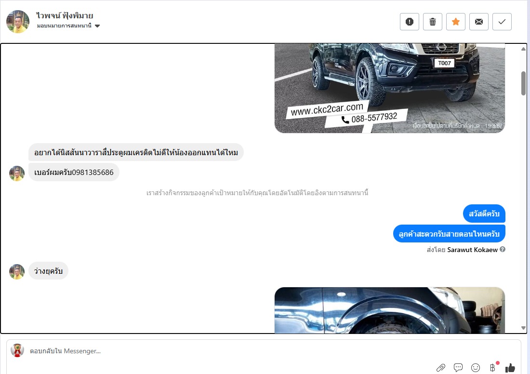Select message with phone number 0981385686
This screenshot has width=530, height=374.
click(x=74, y=173)
